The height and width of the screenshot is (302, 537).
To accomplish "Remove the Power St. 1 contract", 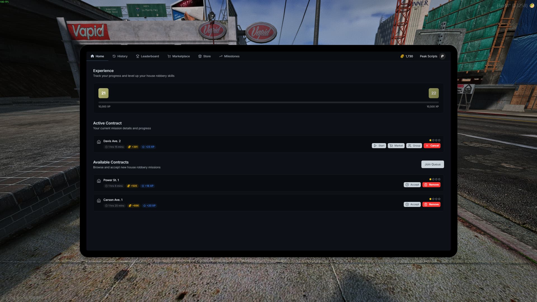I will click(431, 185).
